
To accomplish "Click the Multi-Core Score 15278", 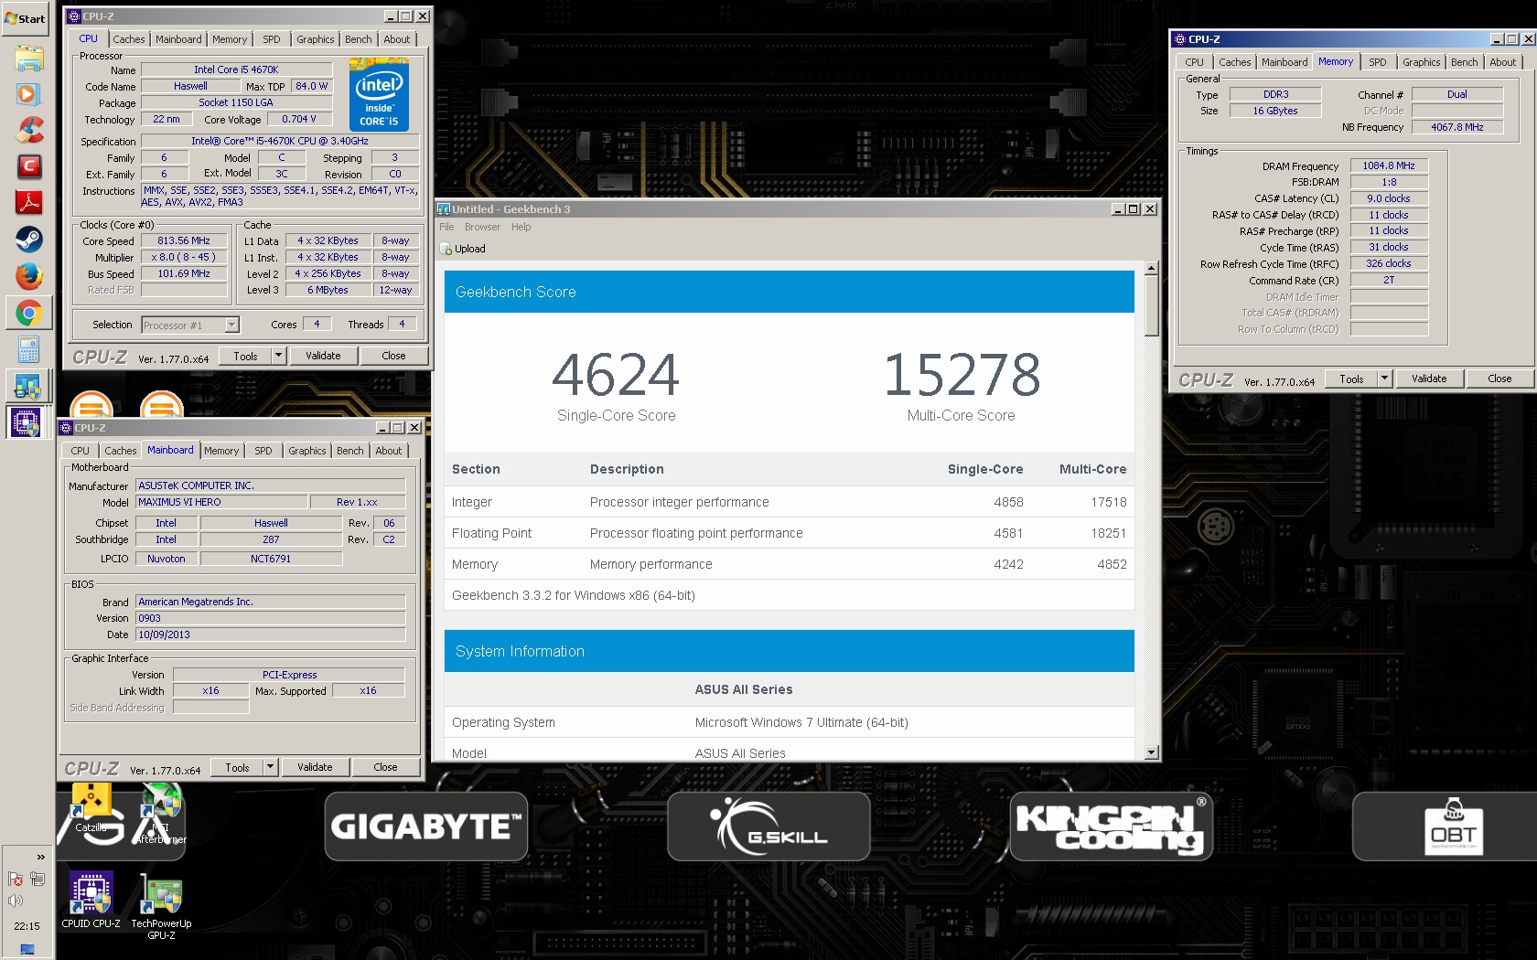I will [962, 375].
